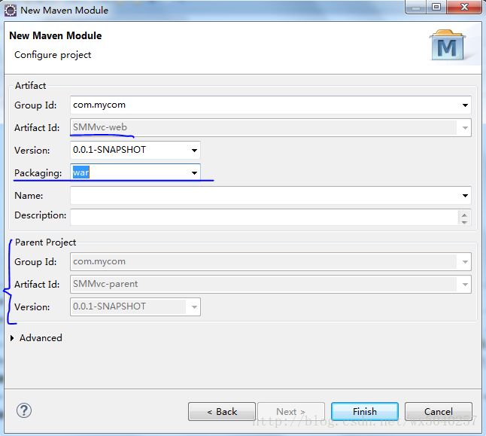Click Description scrollbar up arrow
Image resolution: width=486 pixels, height=436 pixels.
click(x=464, y=215)
